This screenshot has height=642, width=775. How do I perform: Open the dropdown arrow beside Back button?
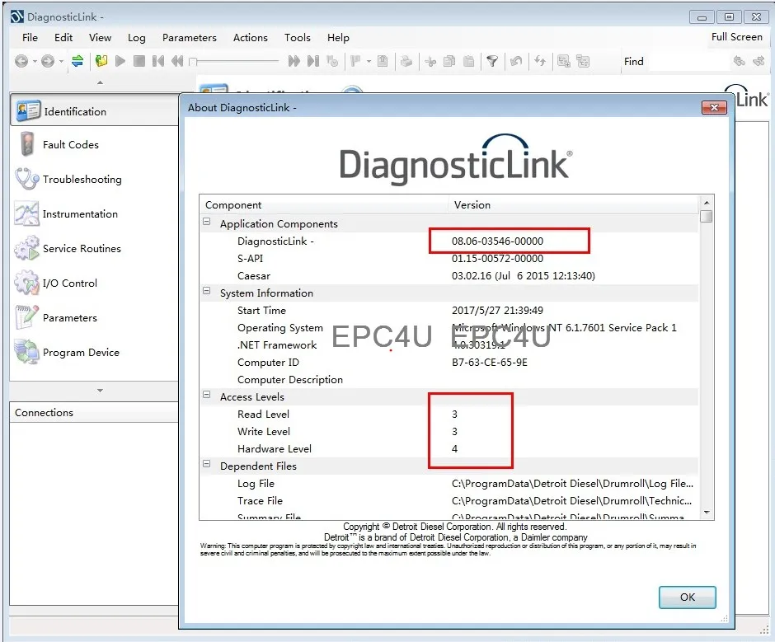click(35, 61)
